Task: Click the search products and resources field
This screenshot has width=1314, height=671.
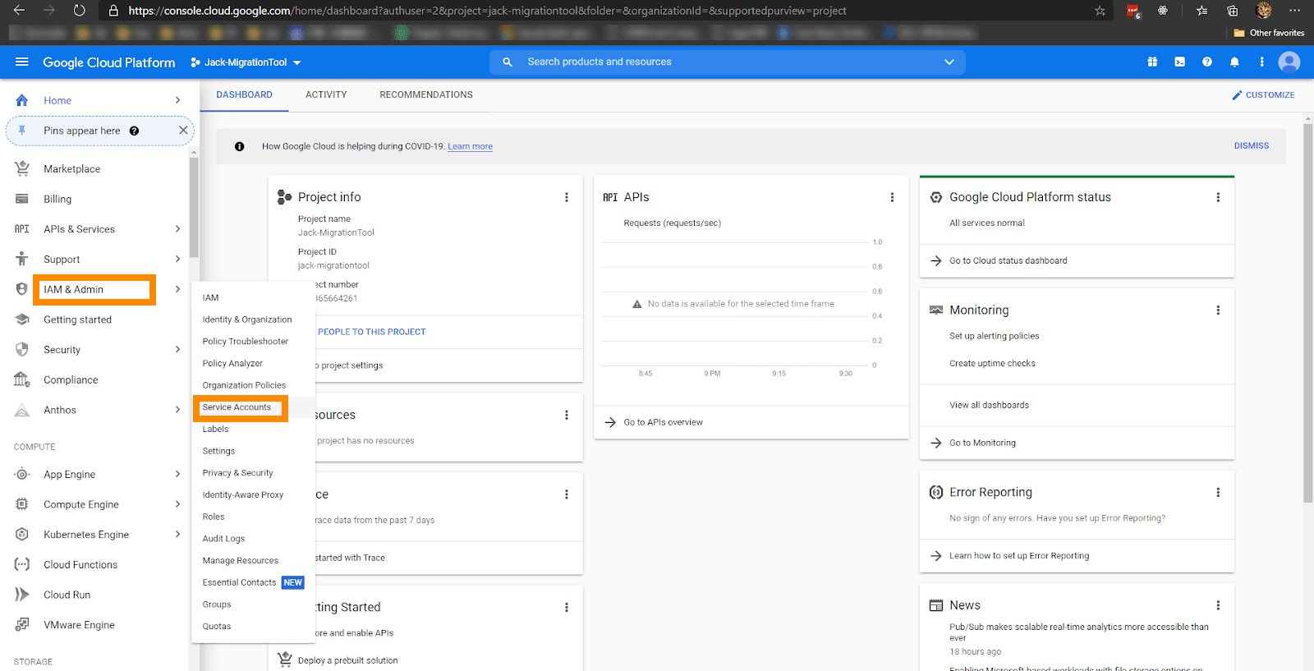Action: click(x=727, y=62)
